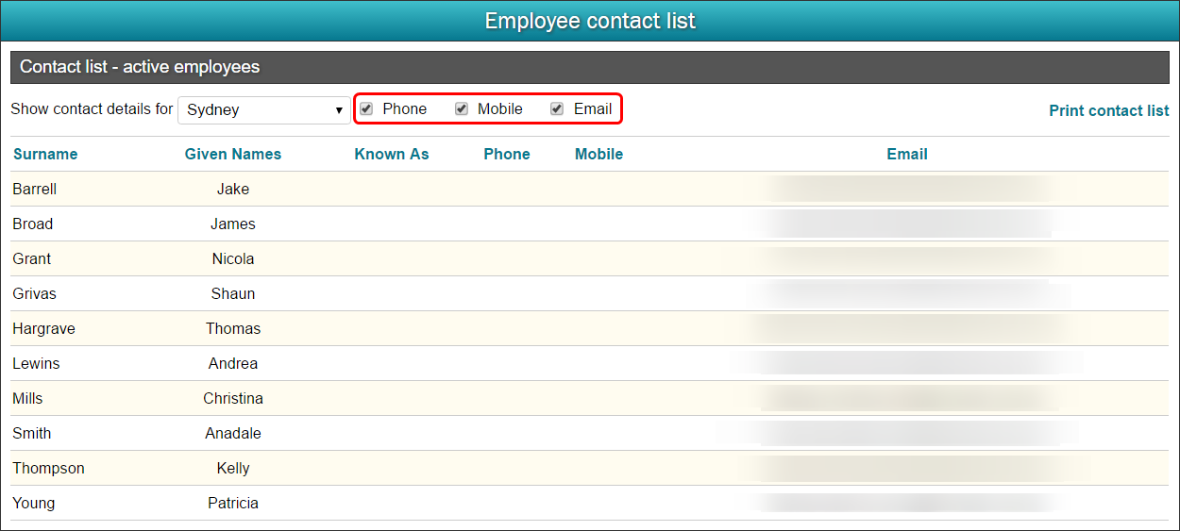The height and width of the screenshot is (531, 1180).
Task: Select the Mills Christina row
Action: coord(589,398)
